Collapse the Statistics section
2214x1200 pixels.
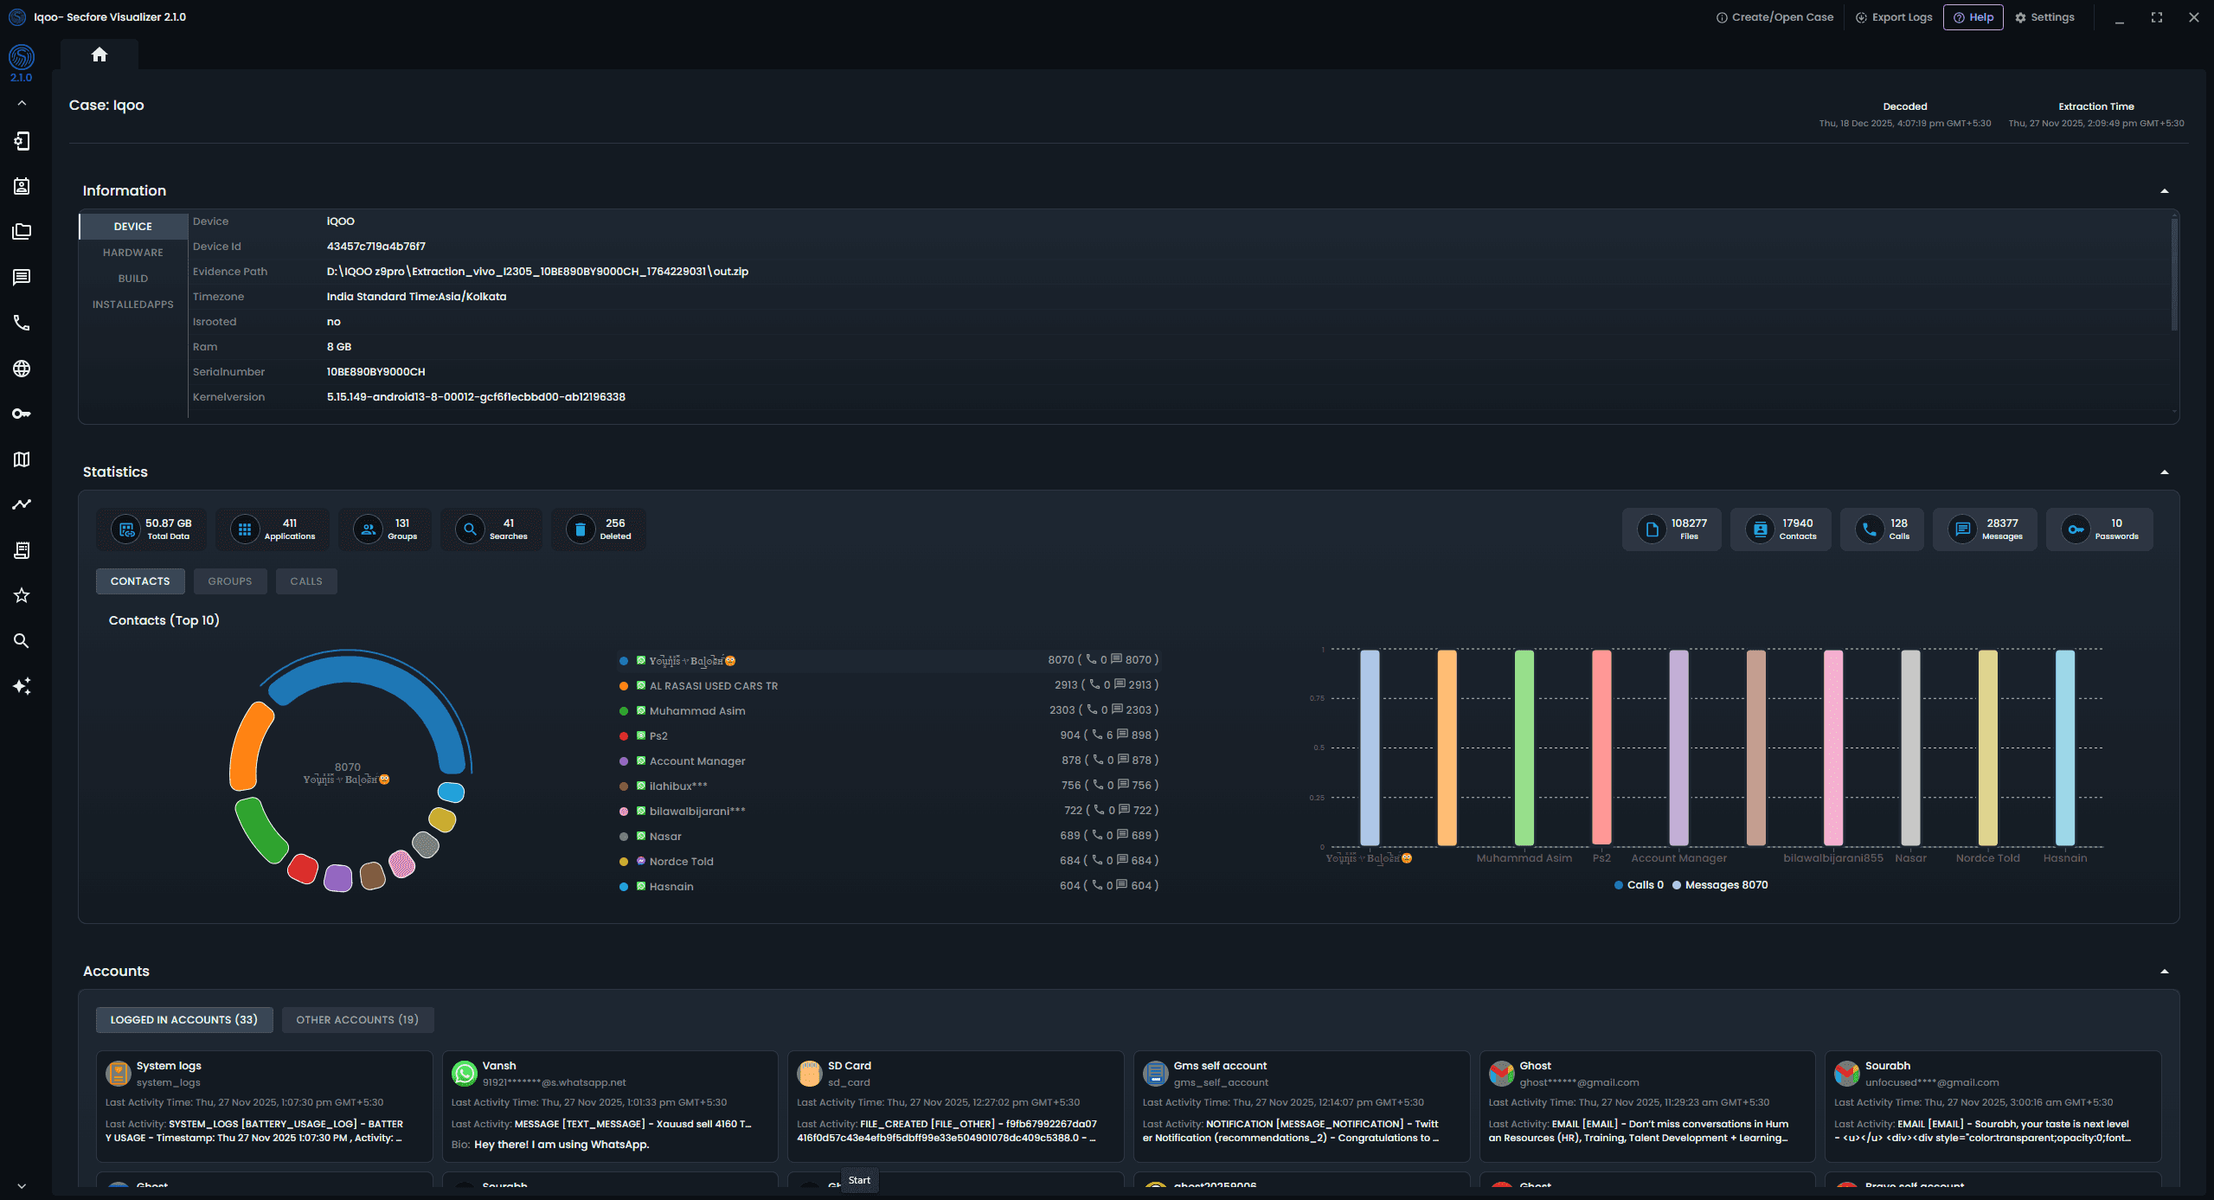click(x=2164, y=472)
